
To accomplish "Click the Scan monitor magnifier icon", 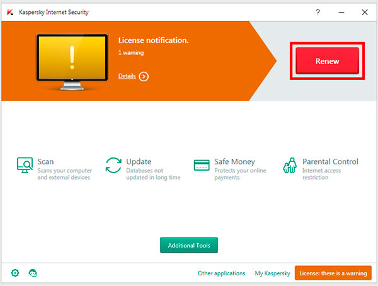I will pos(25,166).
